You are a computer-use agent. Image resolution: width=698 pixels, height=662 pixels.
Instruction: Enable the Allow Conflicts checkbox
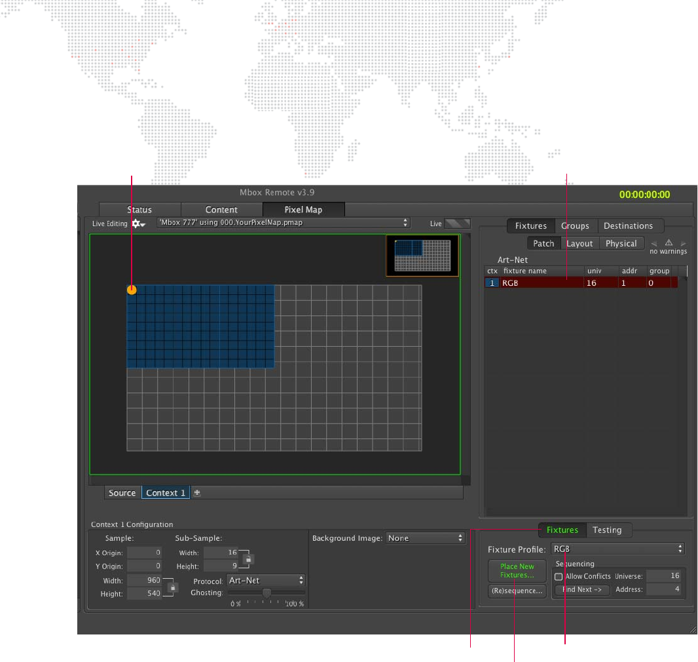pyautogui.click(x=559, y=577)
